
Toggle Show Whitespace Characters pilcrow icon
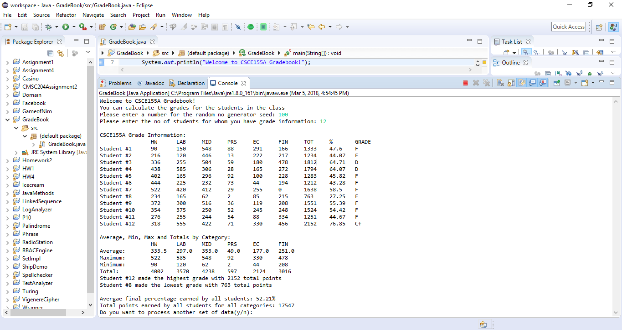click(225, 27)
